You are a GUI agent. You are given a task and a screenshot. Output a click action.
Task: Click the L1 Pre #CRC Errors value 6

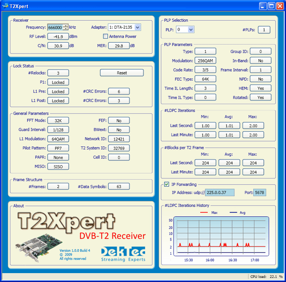(119, 91)
